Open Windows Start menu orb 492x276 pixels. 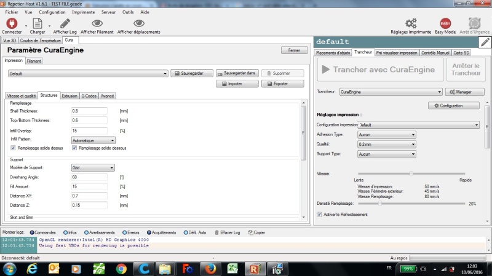tap(9, 269)
